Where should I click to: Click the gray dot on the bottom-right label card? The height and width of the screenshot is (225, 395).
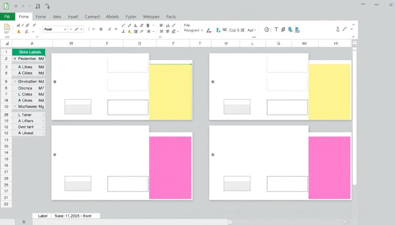(x=213, y=155)
